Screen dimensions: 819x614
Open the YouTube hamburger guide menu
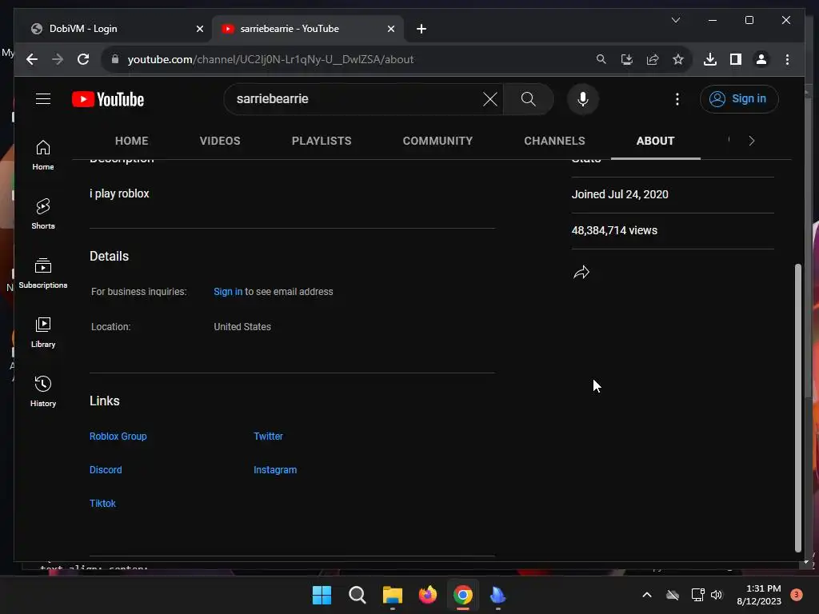[43, 98]
